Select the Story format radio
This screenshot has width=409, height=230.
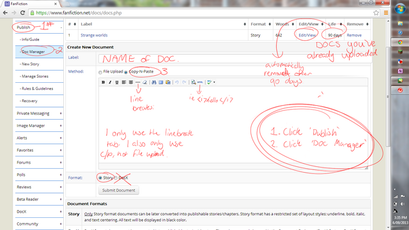(100, 178)
